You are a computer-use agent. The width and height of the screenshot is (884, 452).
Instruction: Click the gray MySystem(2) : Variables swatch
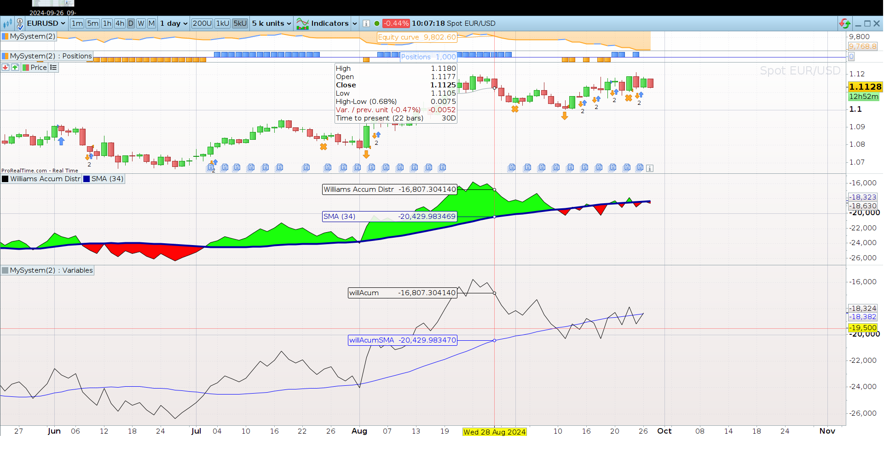pyautogui.click(x=5, y=270)
